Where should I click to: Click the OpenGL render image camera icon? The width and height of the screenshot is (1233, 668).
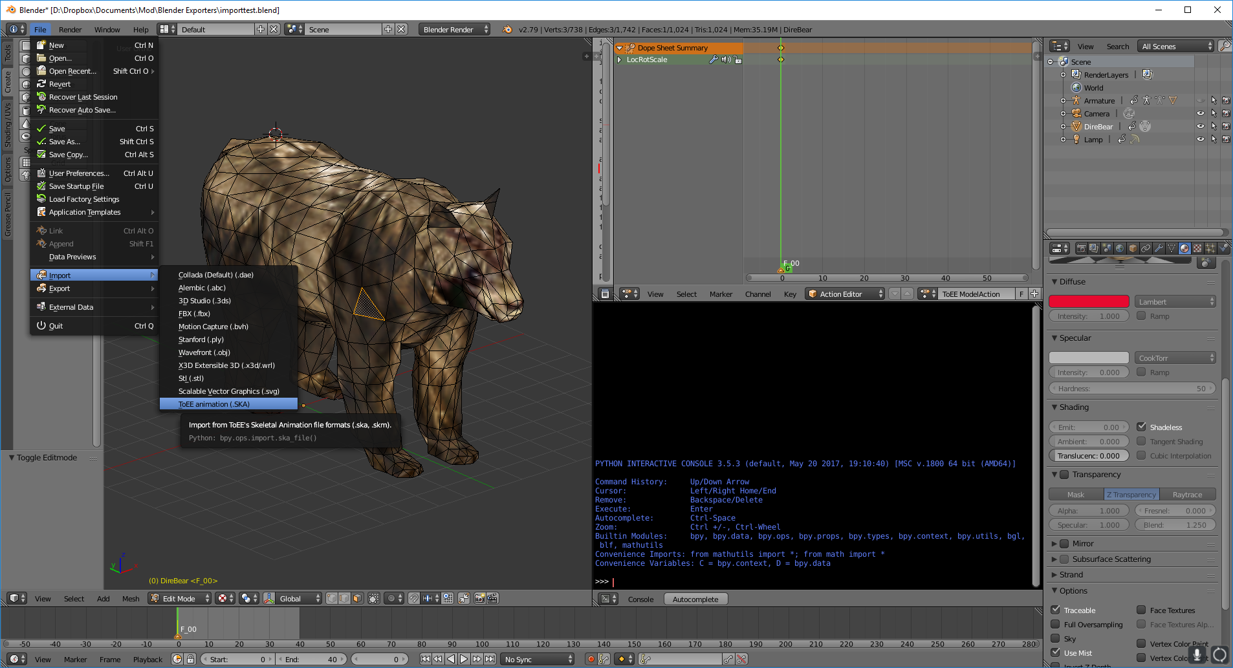tap(479, 598)
